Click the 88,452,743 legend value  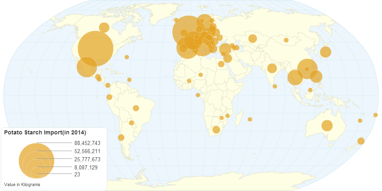pos(87,143)
